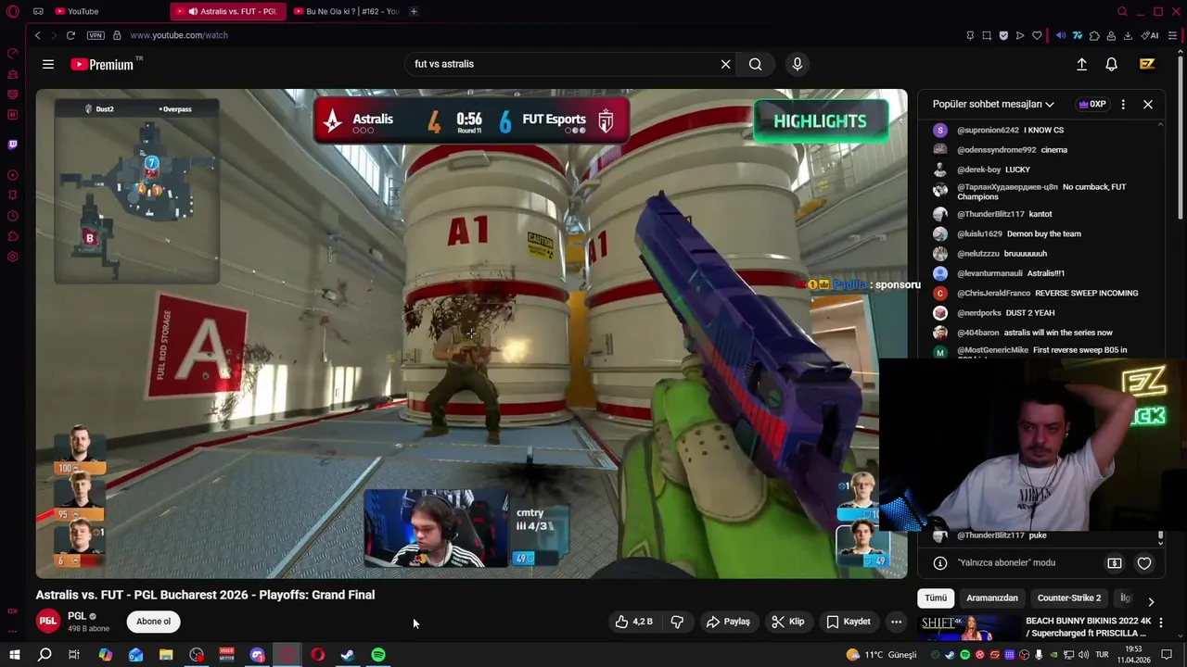Screen dimensions: 1187x667
Task: Open the PGL channel name link
Action: point(77,616)
